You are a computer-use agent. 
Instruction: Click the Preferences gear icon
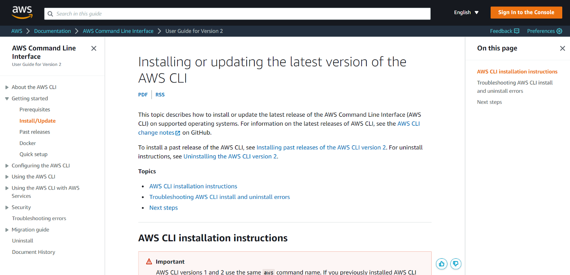pyautogui.click(x=559, y=31)
